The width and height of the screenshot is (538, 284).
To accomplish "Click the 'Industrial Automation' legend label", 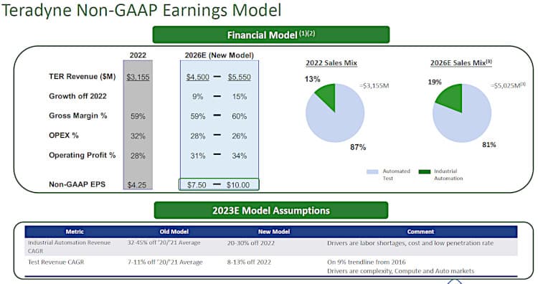I will pyautogui.click(x=448, y=174).
